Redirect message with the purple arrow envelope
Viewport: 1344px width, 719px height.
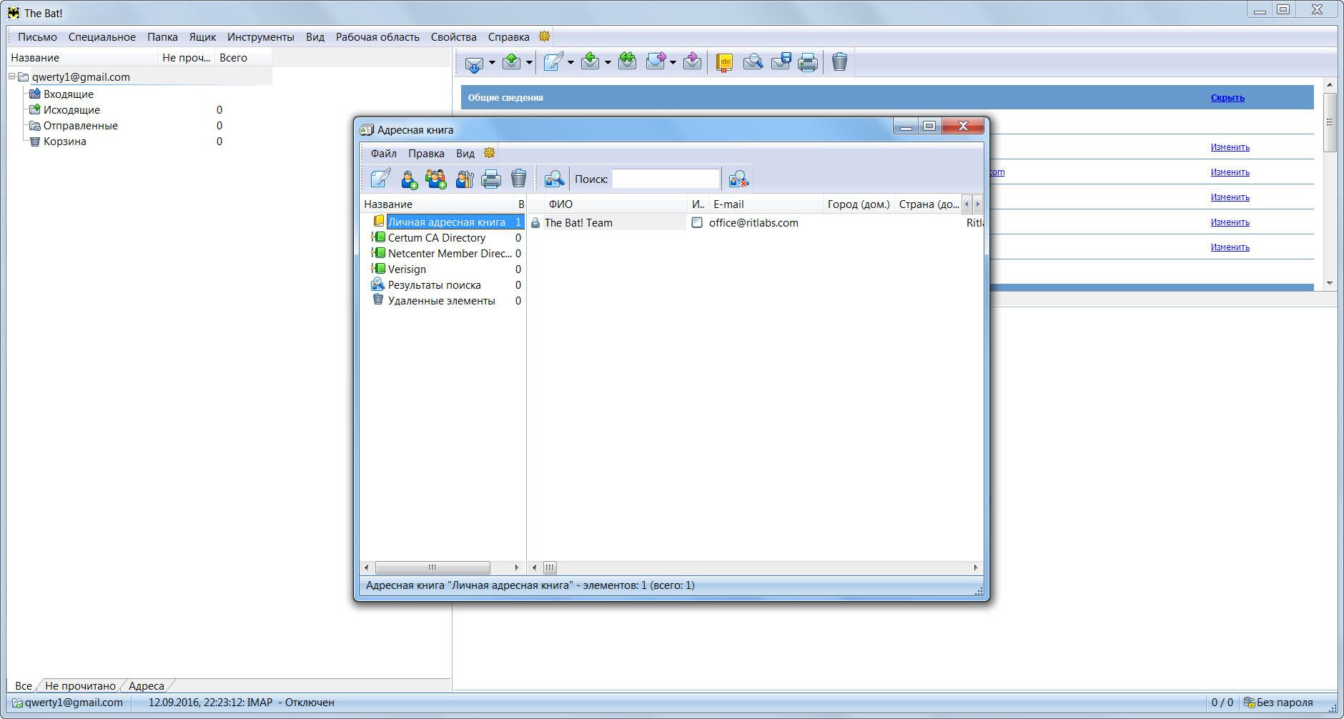tap(692, 62)
